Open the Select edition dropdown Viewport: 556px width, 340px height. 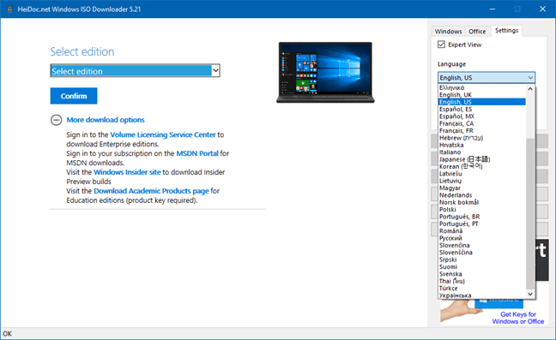point(135,71)
